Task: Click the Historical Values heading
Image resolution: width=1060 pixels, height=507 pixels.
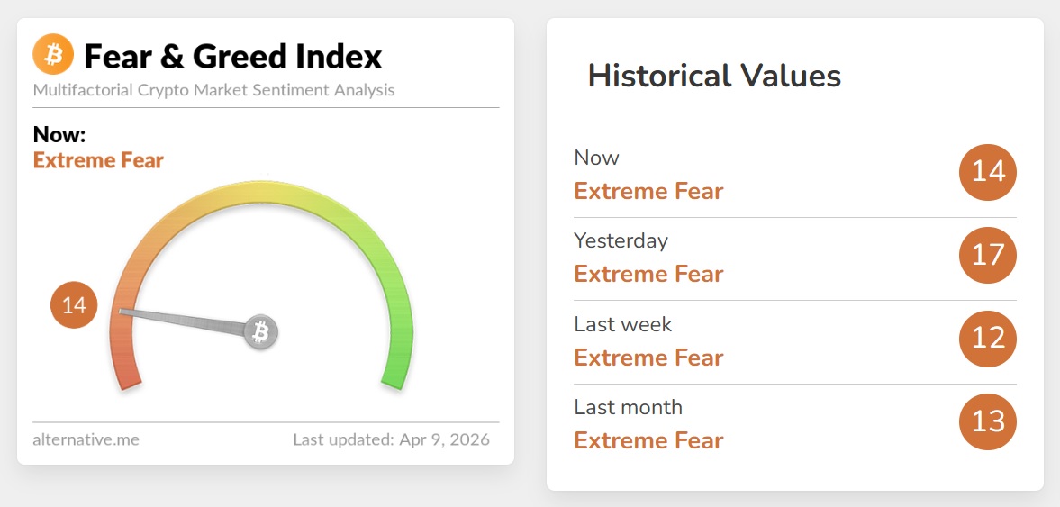Action: tap(714, 76)
